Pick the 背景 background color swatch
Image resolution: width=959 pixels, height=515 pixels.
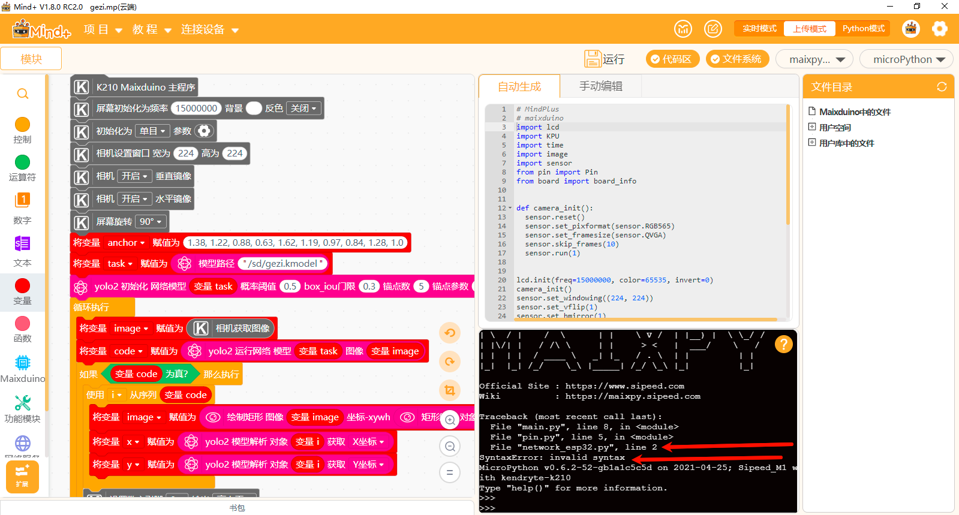coord(254,109)
